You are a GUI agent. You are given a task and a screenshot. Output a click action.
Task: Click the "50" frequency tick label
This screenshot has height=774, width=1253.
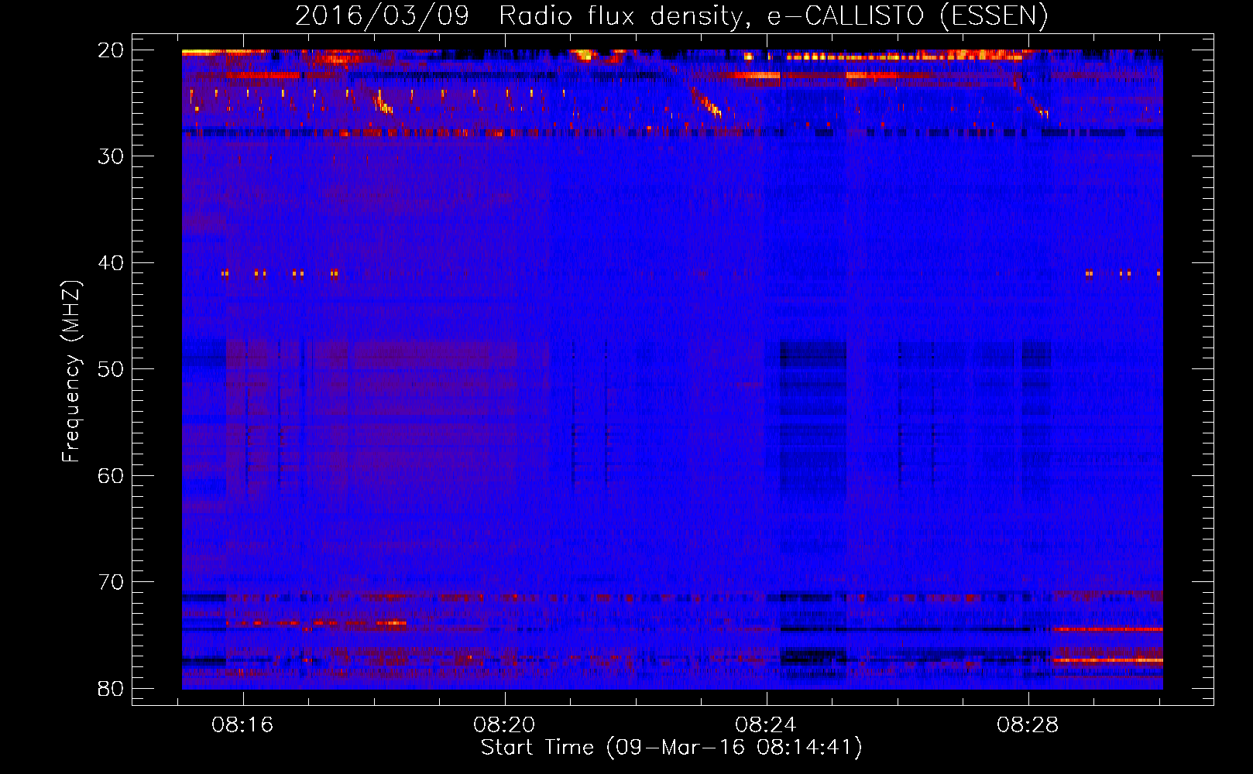[112, 369]
